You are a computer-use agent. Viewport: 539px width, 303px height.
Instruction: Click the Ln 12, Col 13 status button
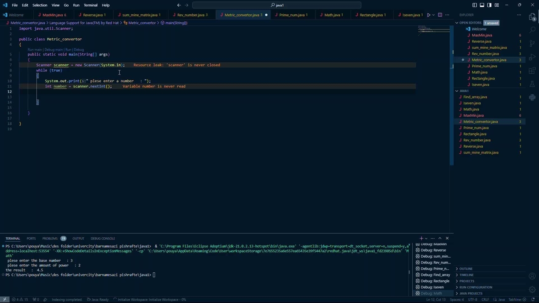(436, 300)
